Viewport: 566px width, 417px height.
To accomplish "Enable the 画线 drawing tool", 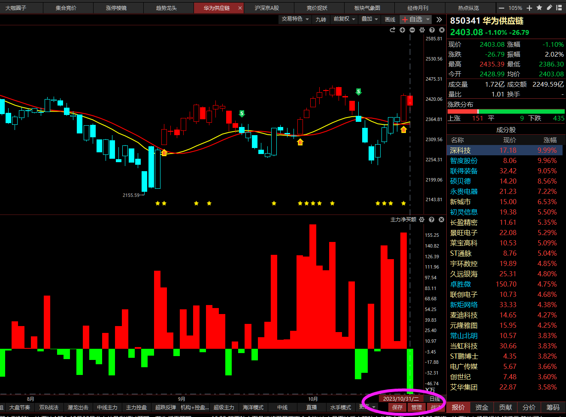I will click(x=390, y=19).
